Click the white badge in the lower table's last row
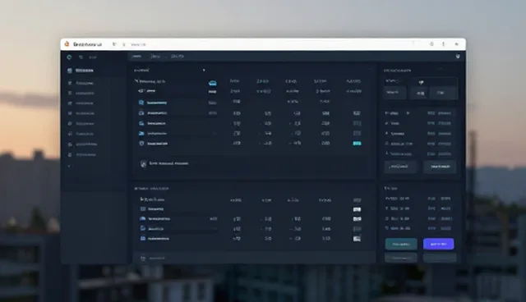Image resolution: width=526 pixels, height=302 pixels. point(357,239)
